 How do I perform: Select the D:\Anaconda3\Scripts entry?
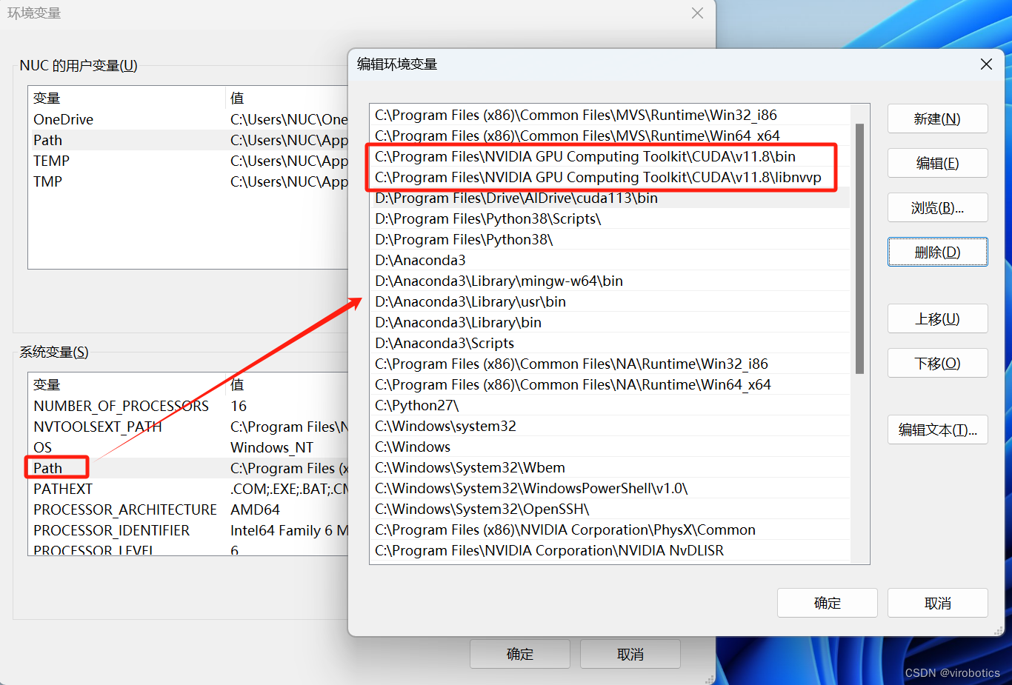tap(610, 343)
